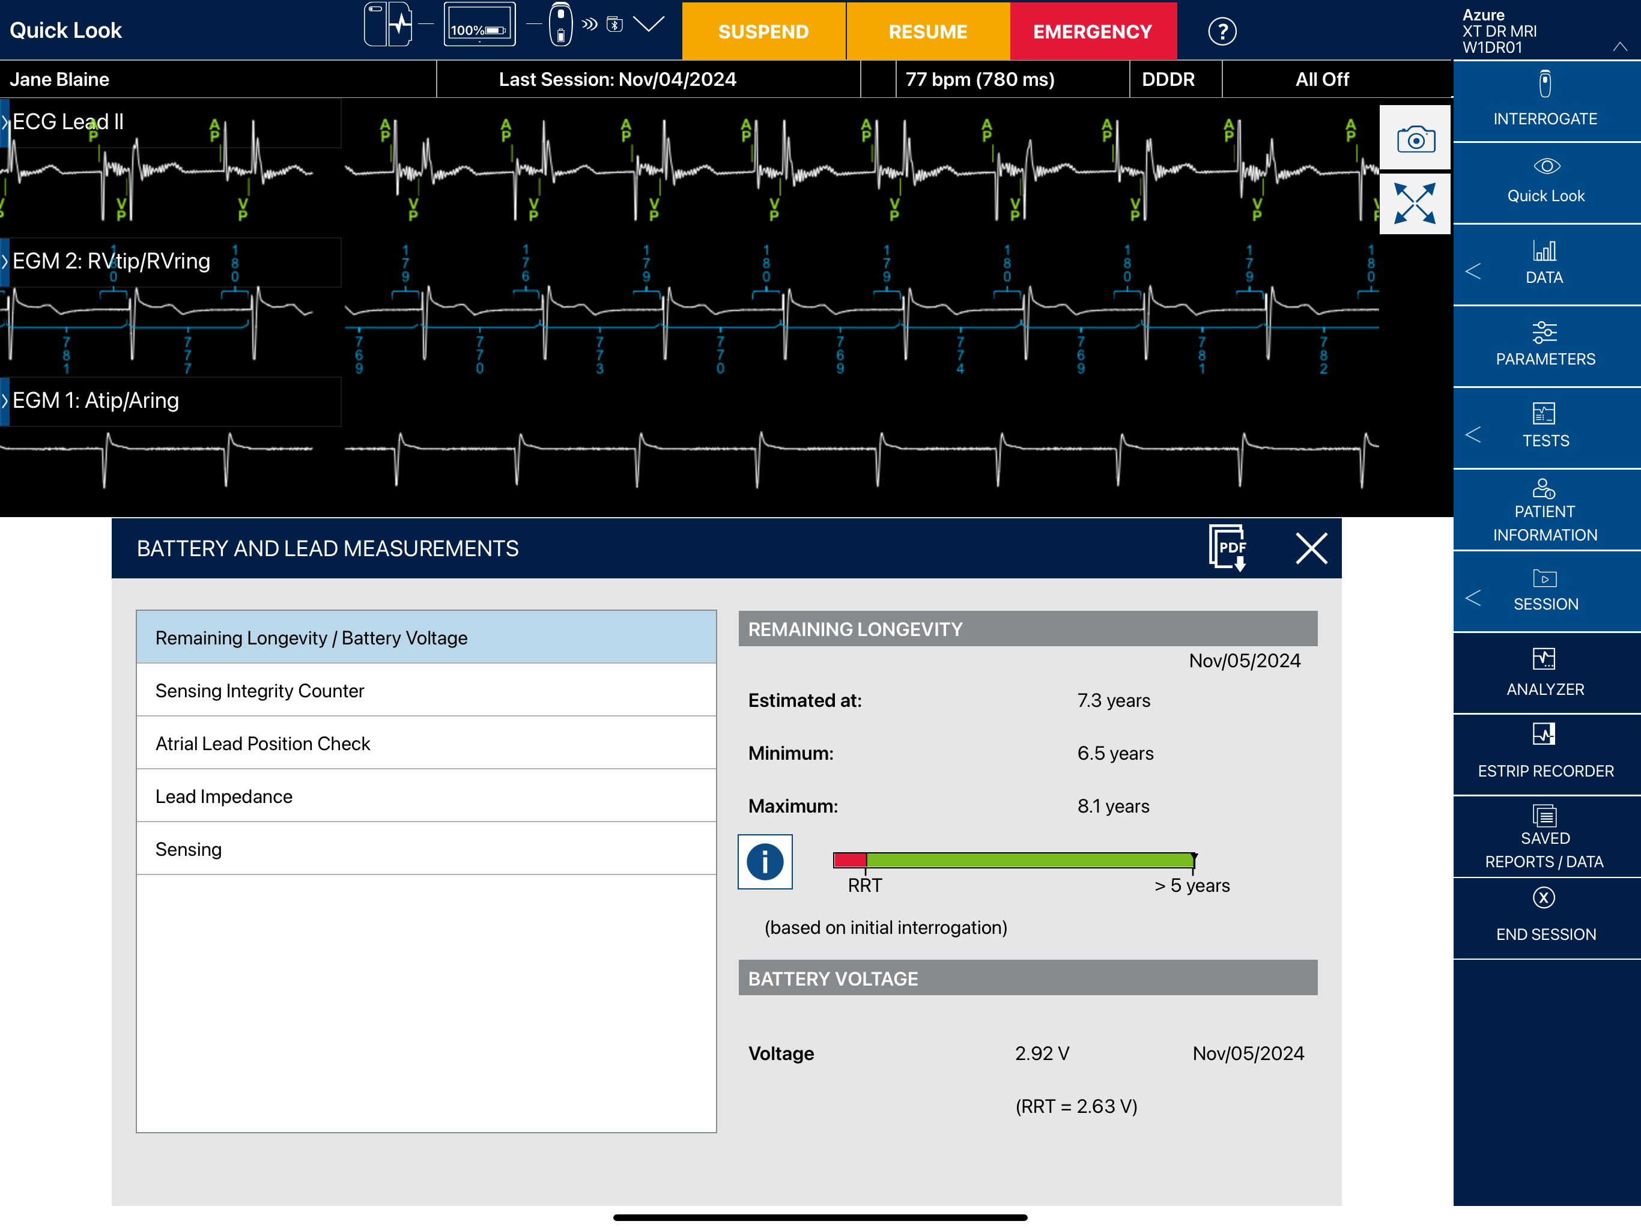
Task: Click the remaining longevity gauge bar
Action: tap(1014, 860)
